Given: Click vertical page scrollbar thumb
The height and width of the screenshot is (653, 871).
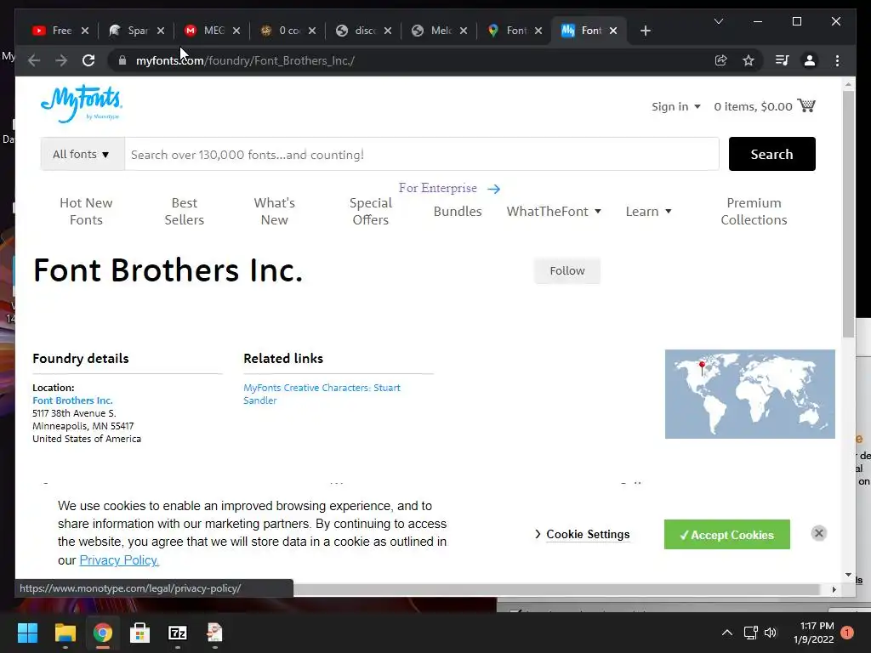Looking at the screenshot, I should (848, 213).
